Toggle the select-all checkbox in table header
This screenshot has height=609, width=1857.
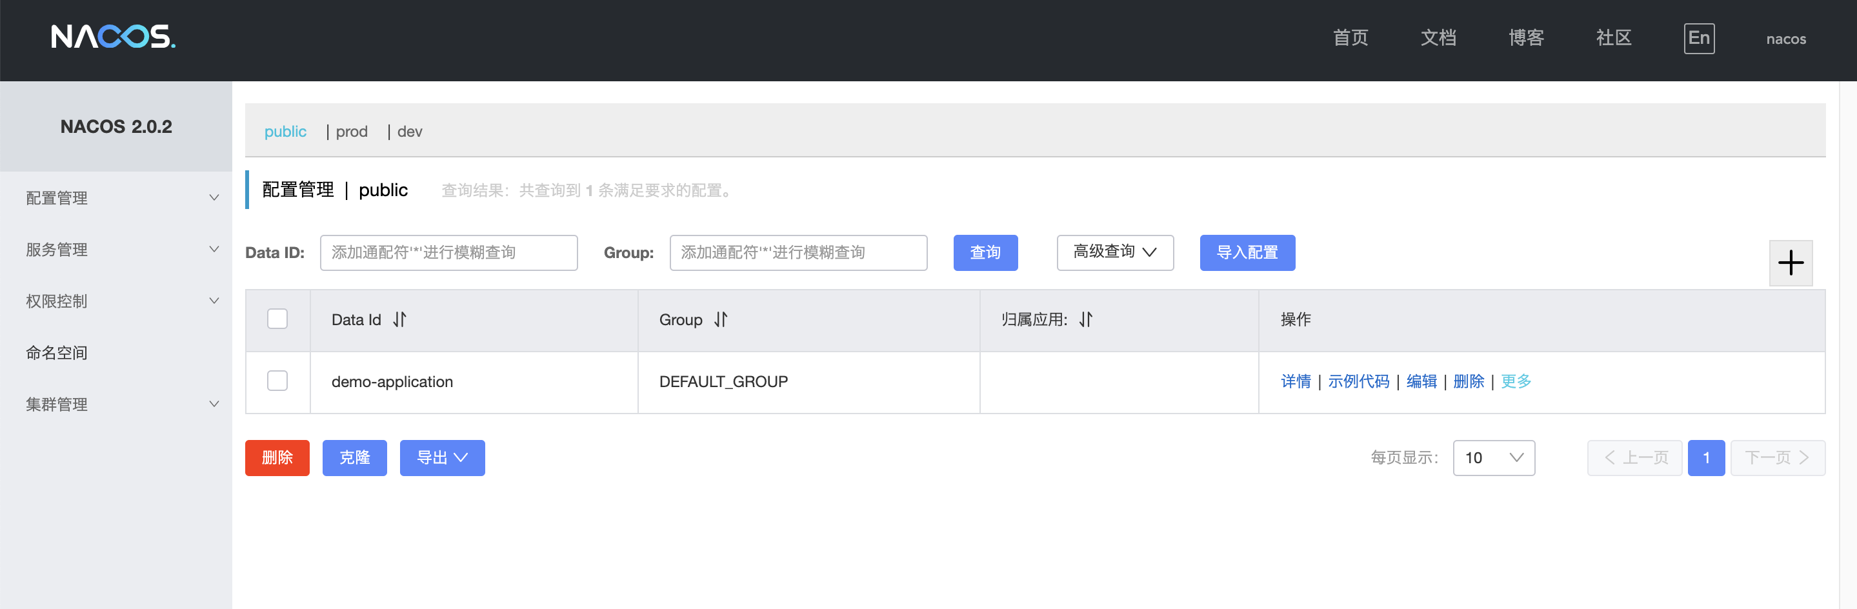[277, 319]
